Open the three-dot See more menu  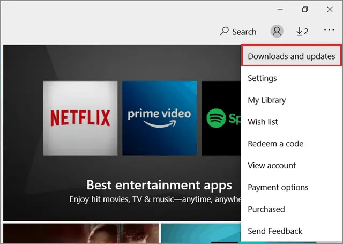329,29
